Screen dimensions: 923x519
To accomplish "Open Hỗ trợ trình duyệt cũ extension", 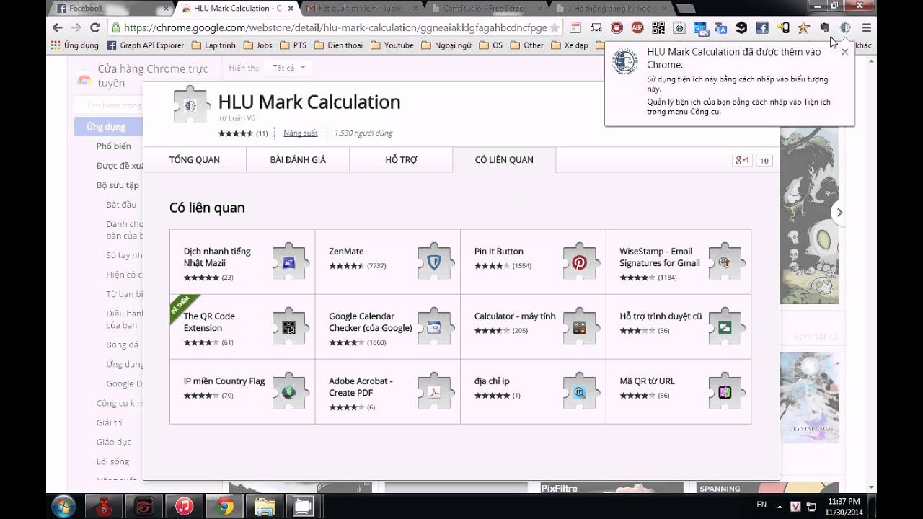I will (661, 316).
